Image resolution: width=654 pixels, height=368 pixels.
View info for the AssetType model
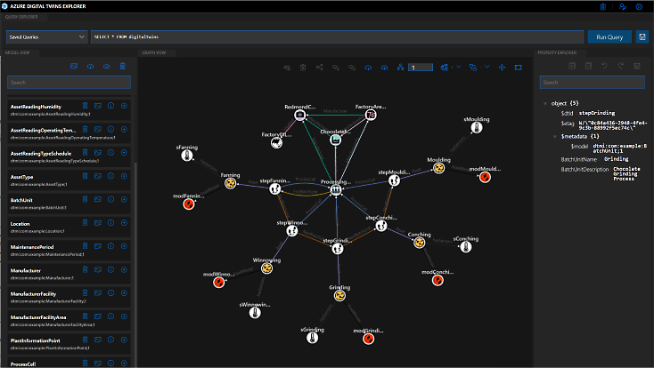pos(110,176)
